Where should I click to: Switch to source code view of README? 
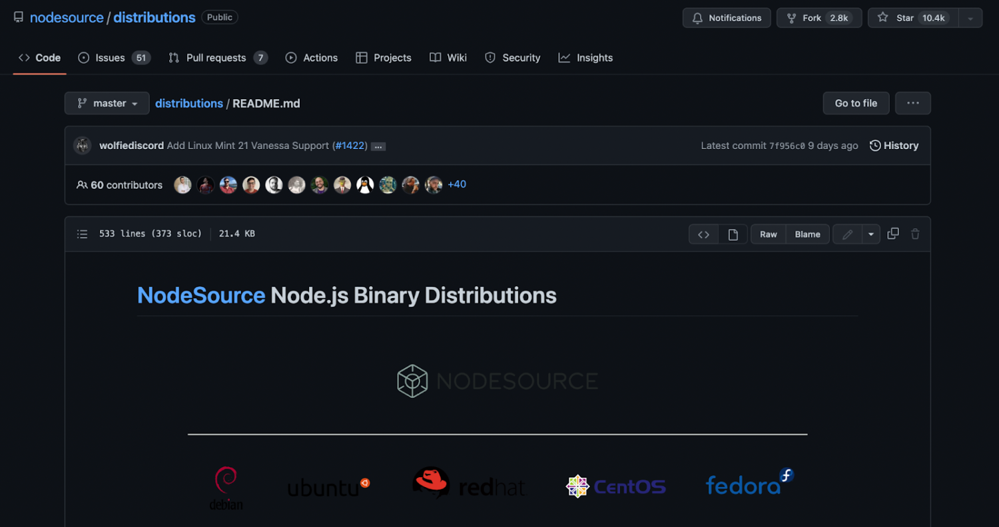[x=703, y=234]
